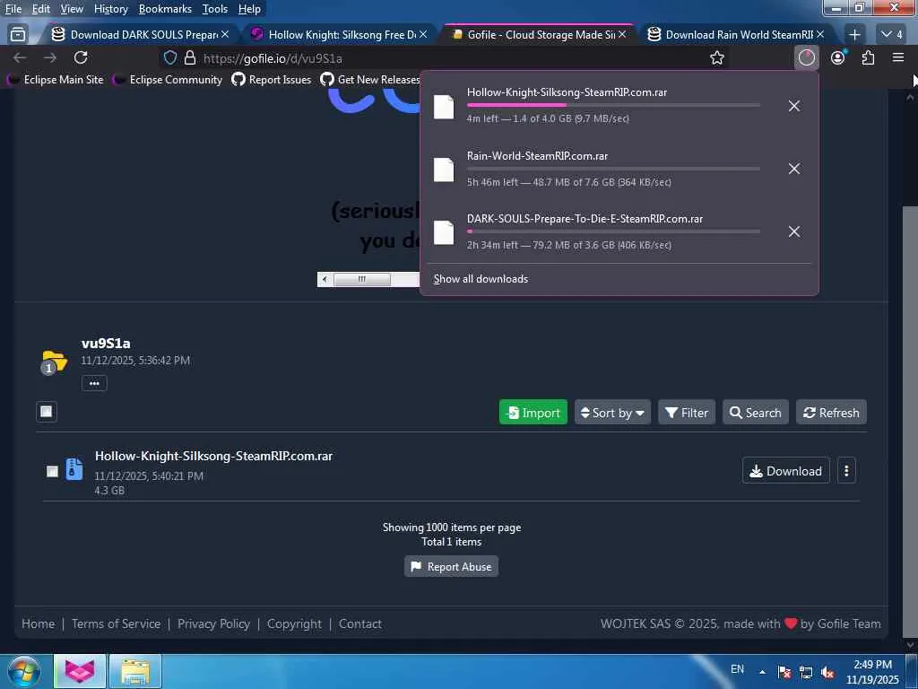918x689 pixels.
Task: Click Show all downloads
Action: coord(481,279)
